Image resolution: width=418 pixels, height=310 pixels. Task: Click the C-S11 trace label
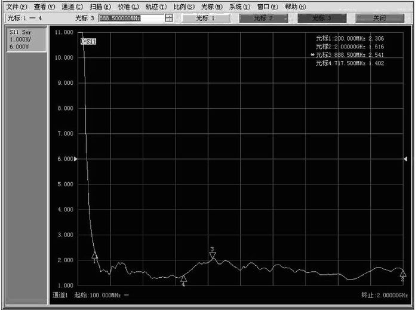click(x=88, y=41)
